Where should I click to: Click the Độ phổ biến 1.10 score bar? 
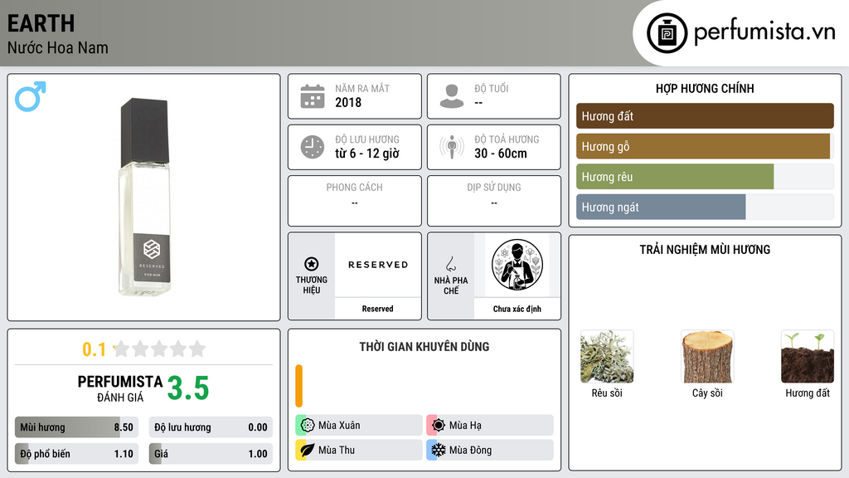(77, 454)
